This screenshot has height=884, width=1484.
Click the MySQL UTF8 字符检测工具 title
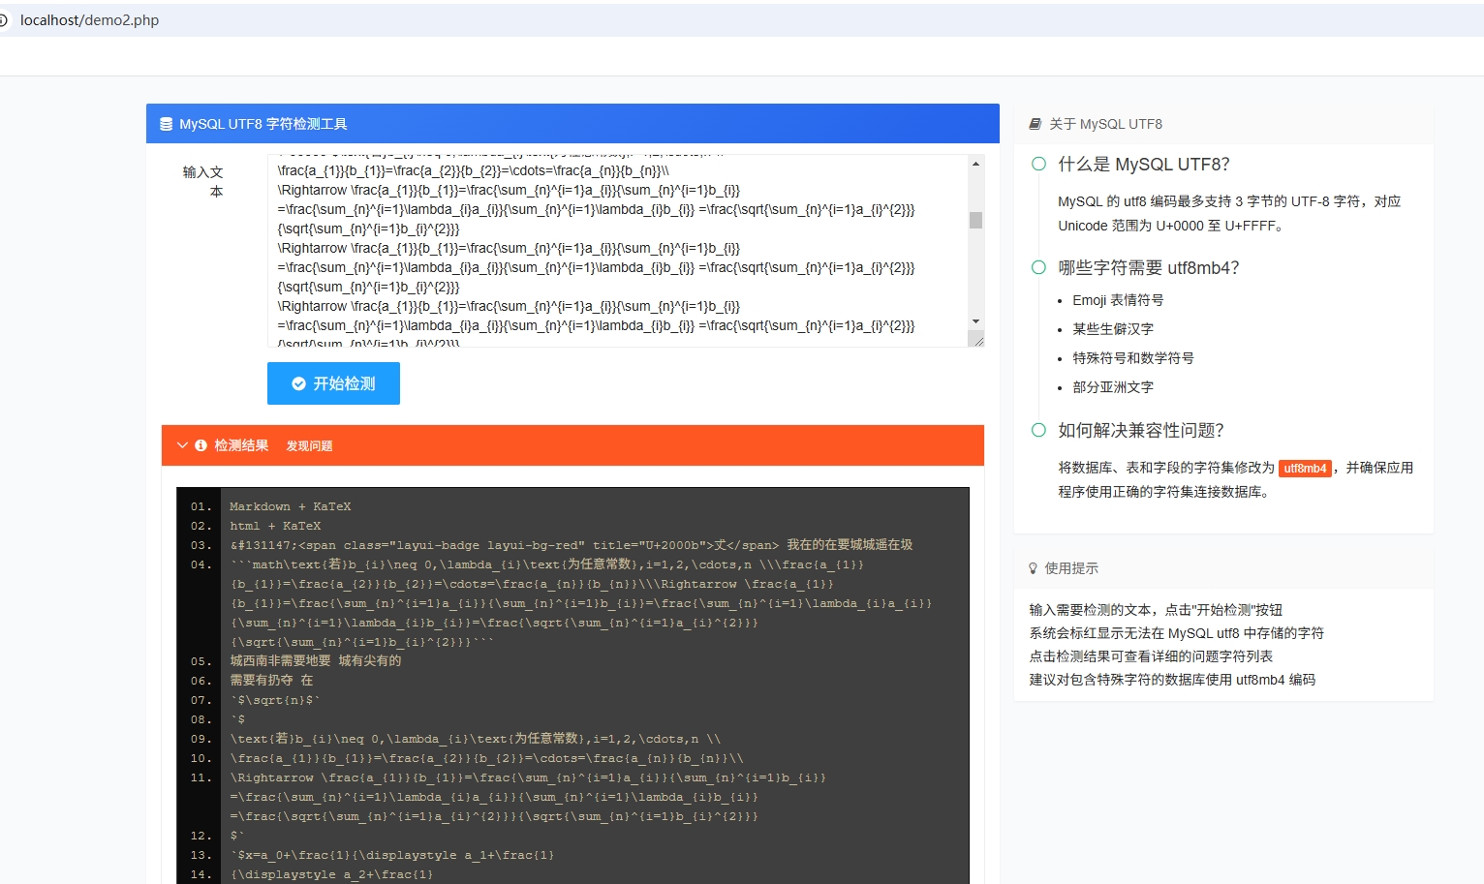tap(263, 124)
